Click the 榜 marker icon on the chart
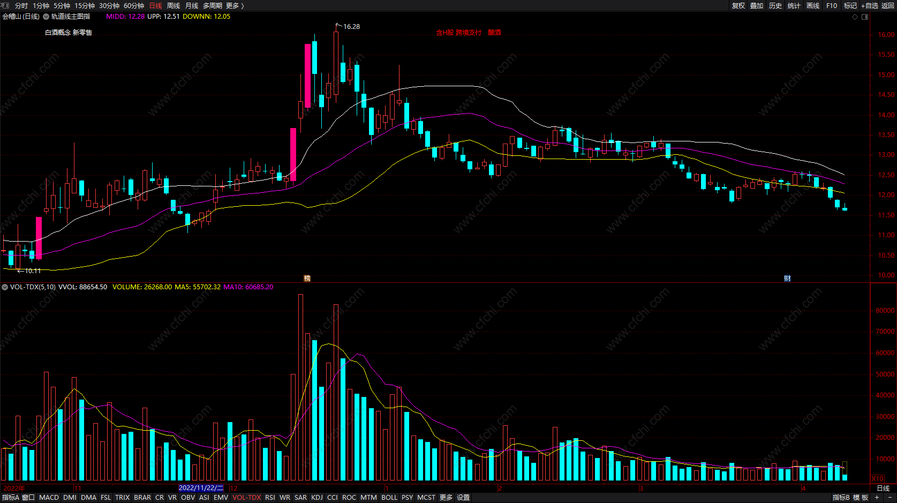The image size is (897, 503). point(307,278)
